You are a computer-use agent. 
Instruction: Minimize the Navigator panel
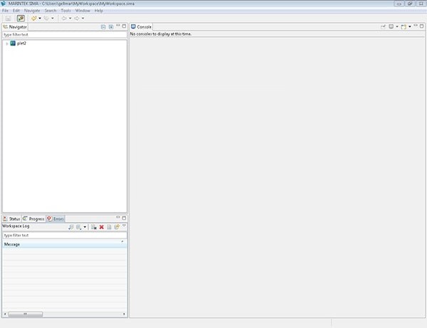117,26
